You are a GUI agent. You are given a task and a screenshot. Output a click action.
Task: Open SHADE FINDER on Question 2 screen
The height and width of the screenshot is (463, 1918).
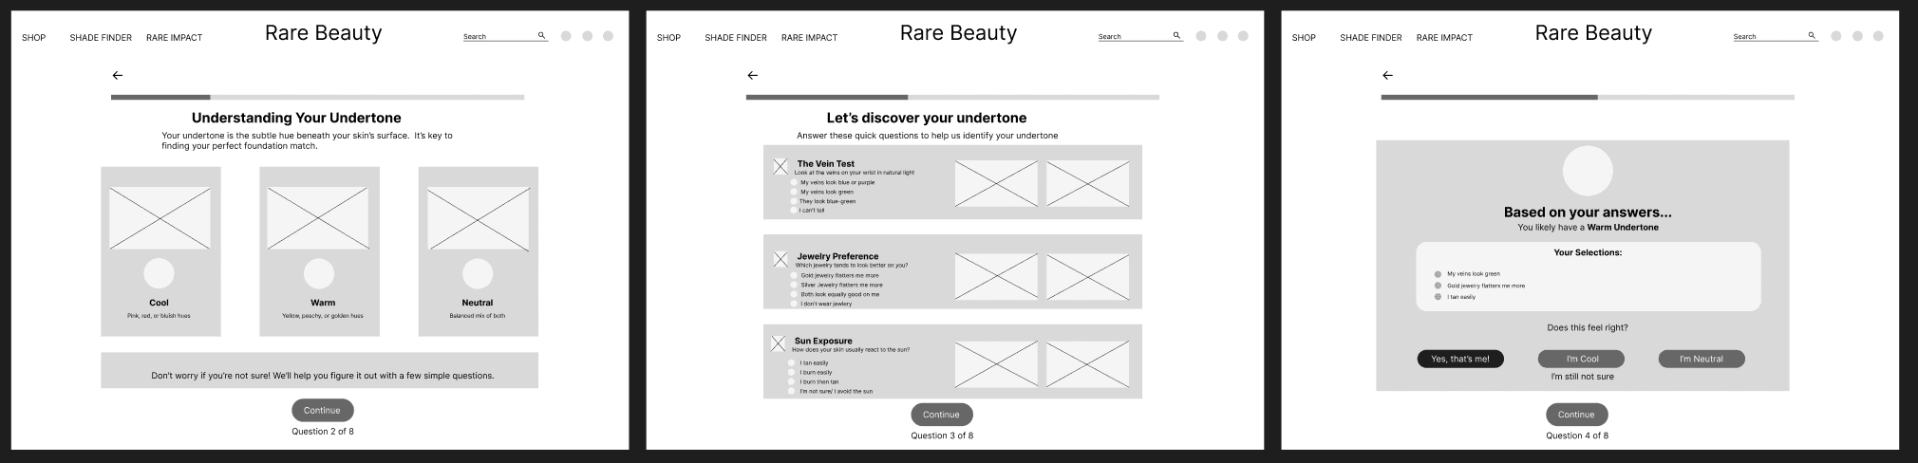pyautogui.click(x=101, y=38)
